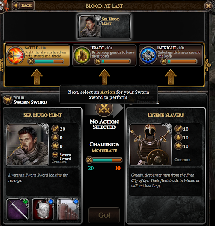Screen dimensions: 215x226
Task: Select the Intrigue action gears icon
Action: click(148, 55)
